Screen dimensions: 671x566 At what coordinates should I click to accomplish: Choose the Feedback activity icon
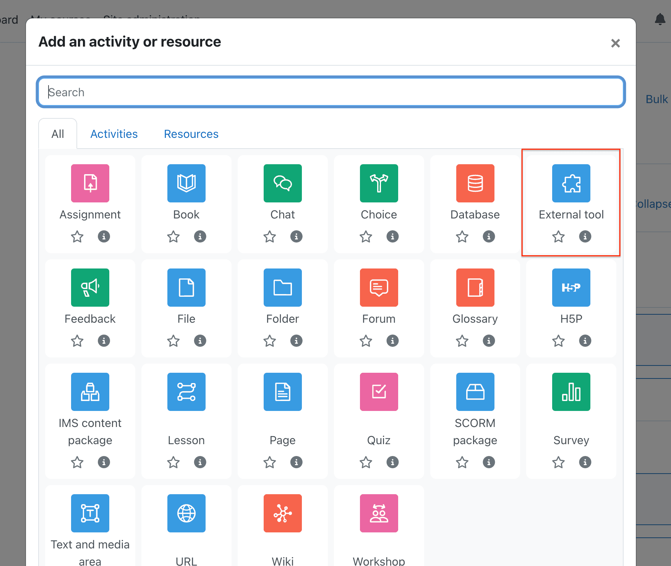[x=90, y=288]
